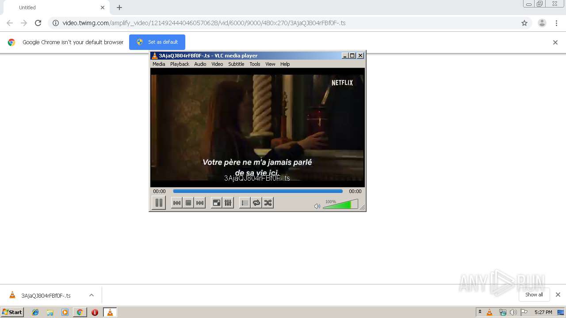
Task: Seek within the VLC progress bar
Action: (x=258, y=191)
